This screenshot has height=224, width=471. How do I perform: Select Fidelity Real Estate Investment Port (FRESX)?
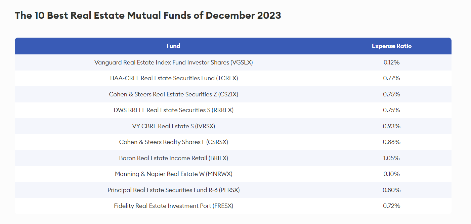point(173,206)
